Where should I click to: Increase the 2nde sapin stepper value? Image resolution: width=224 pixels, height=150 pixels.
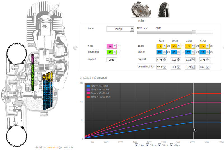[x=179, y=45]
